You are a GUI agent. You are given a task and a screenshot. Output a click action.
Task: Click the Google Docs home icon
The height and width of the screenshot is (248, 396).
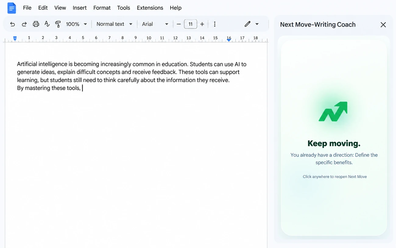(12, 8)
